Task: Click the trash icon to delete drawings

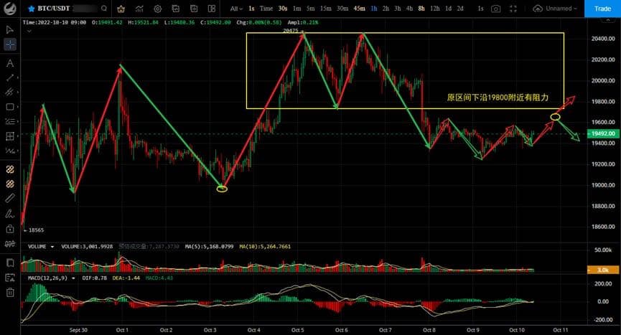Action: pos(10,292)
